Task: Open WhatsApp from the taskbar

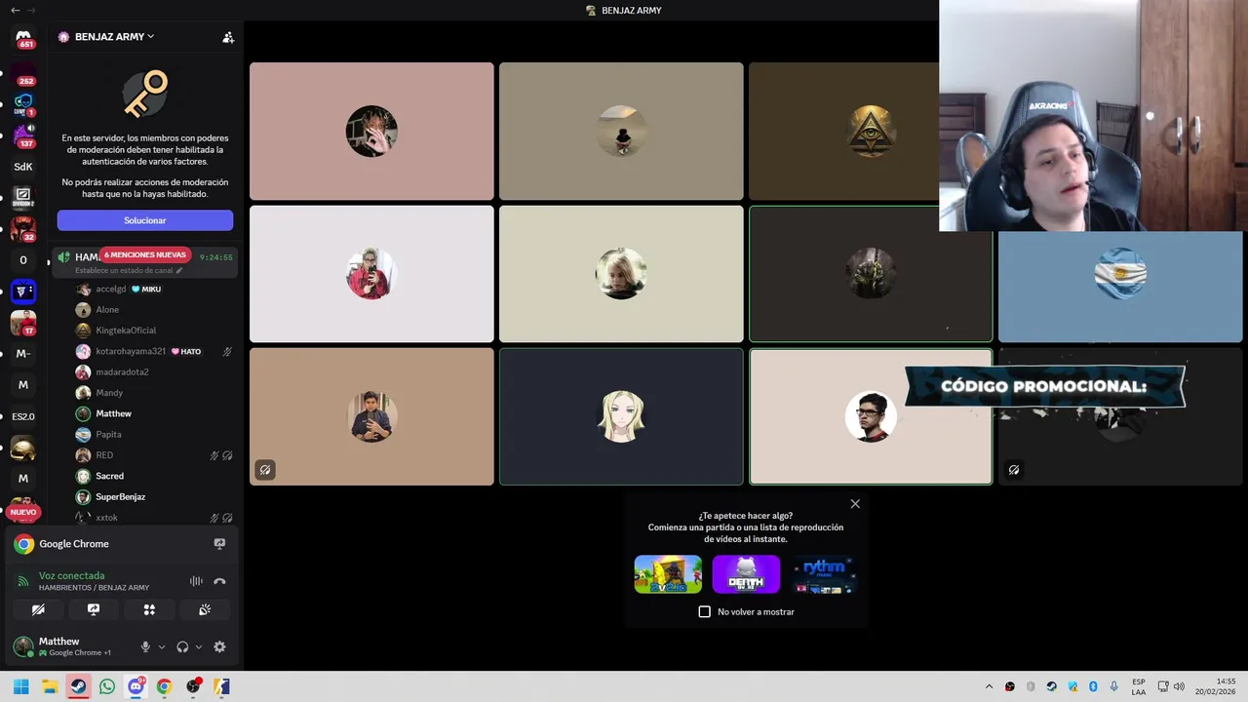Action: 107,686
